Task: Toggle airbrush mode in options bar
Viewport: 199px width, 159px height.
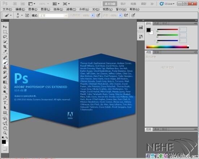Action: [126, 15]
